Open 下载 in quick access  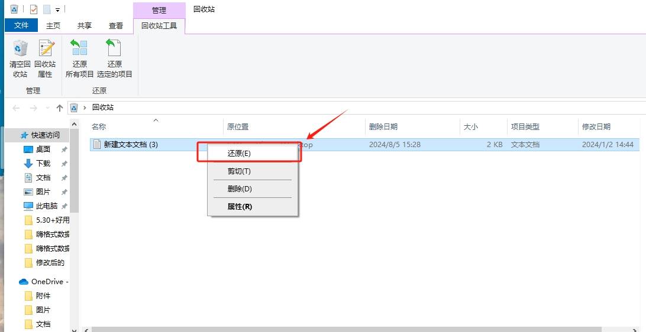(43, 163)
